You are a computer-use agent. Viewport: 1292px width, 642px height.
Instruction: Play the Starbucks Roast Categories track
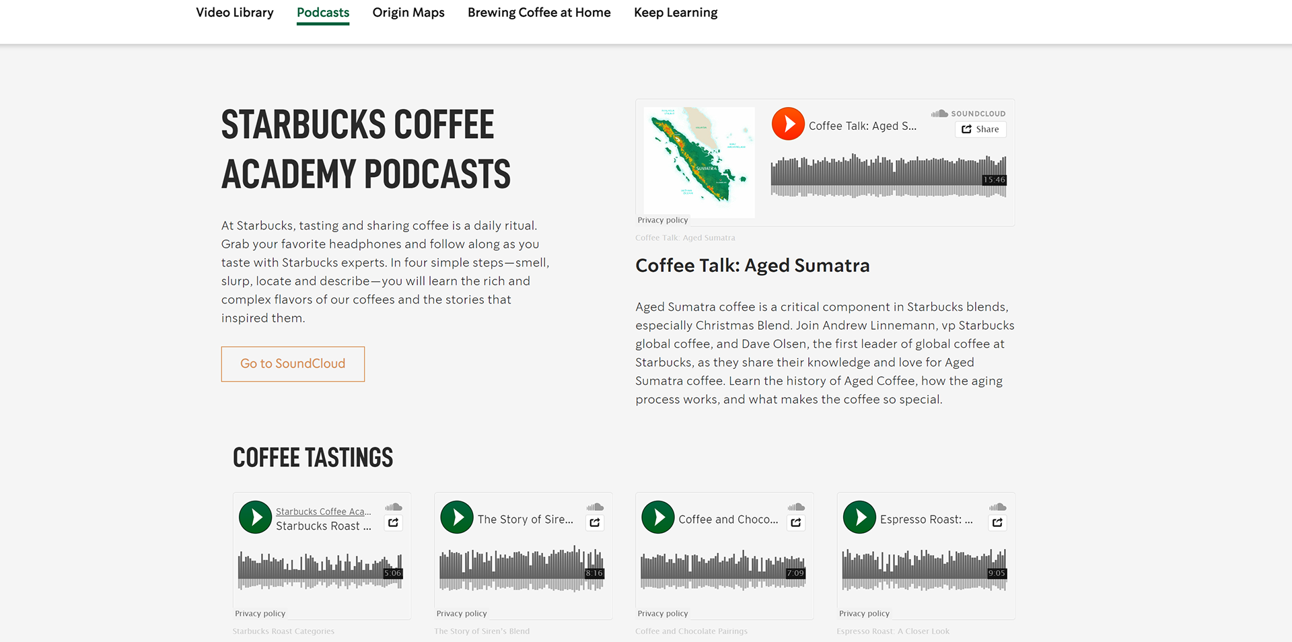pyautogui.click(x=256, y=518)
